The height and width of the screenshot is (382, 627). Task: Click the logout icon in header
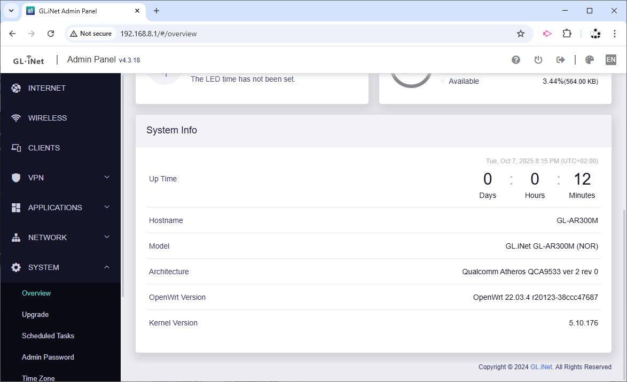click(x=560, y=60)
